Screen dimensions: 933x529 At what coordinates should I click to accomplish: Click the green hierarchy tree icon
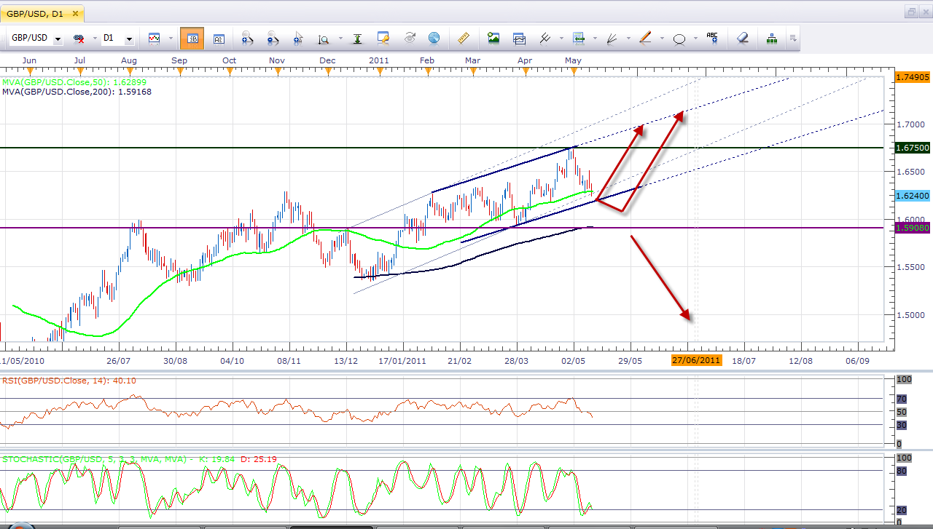coord(771,38)
